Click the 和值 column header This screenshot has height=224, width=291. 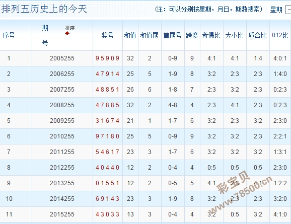point(130,35)
